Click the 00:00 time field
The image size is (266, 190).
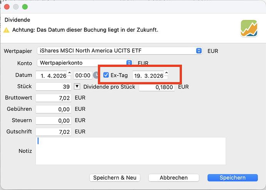pos(82,76)
